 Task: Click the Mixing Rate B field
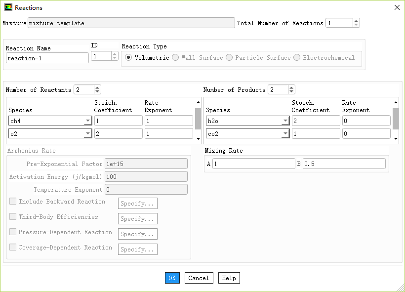click(x=344, y=164)
